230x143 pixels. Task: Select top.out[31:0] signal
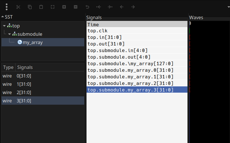coord(137,44)
